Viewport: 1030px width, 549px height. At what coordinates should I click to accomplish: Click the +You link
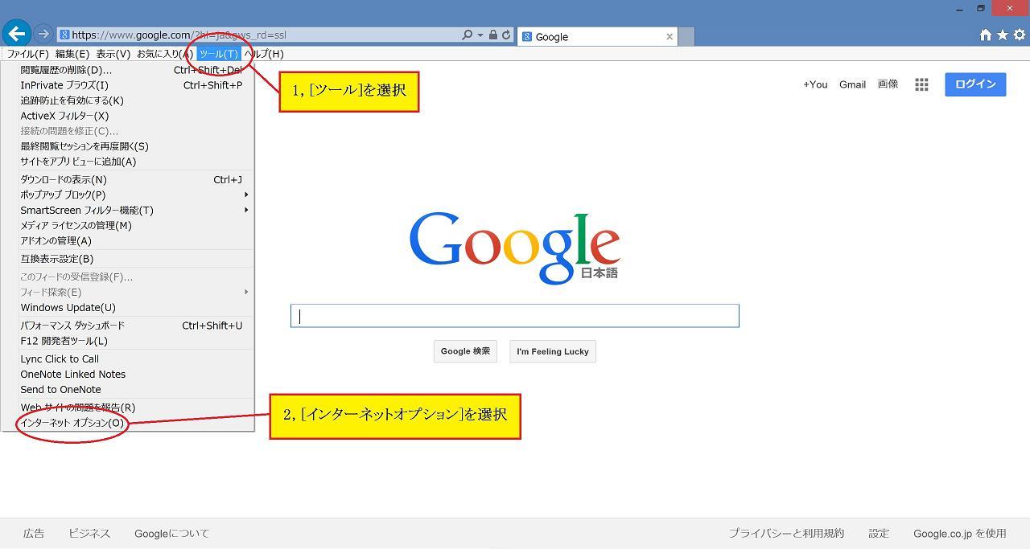click(815, 84)
